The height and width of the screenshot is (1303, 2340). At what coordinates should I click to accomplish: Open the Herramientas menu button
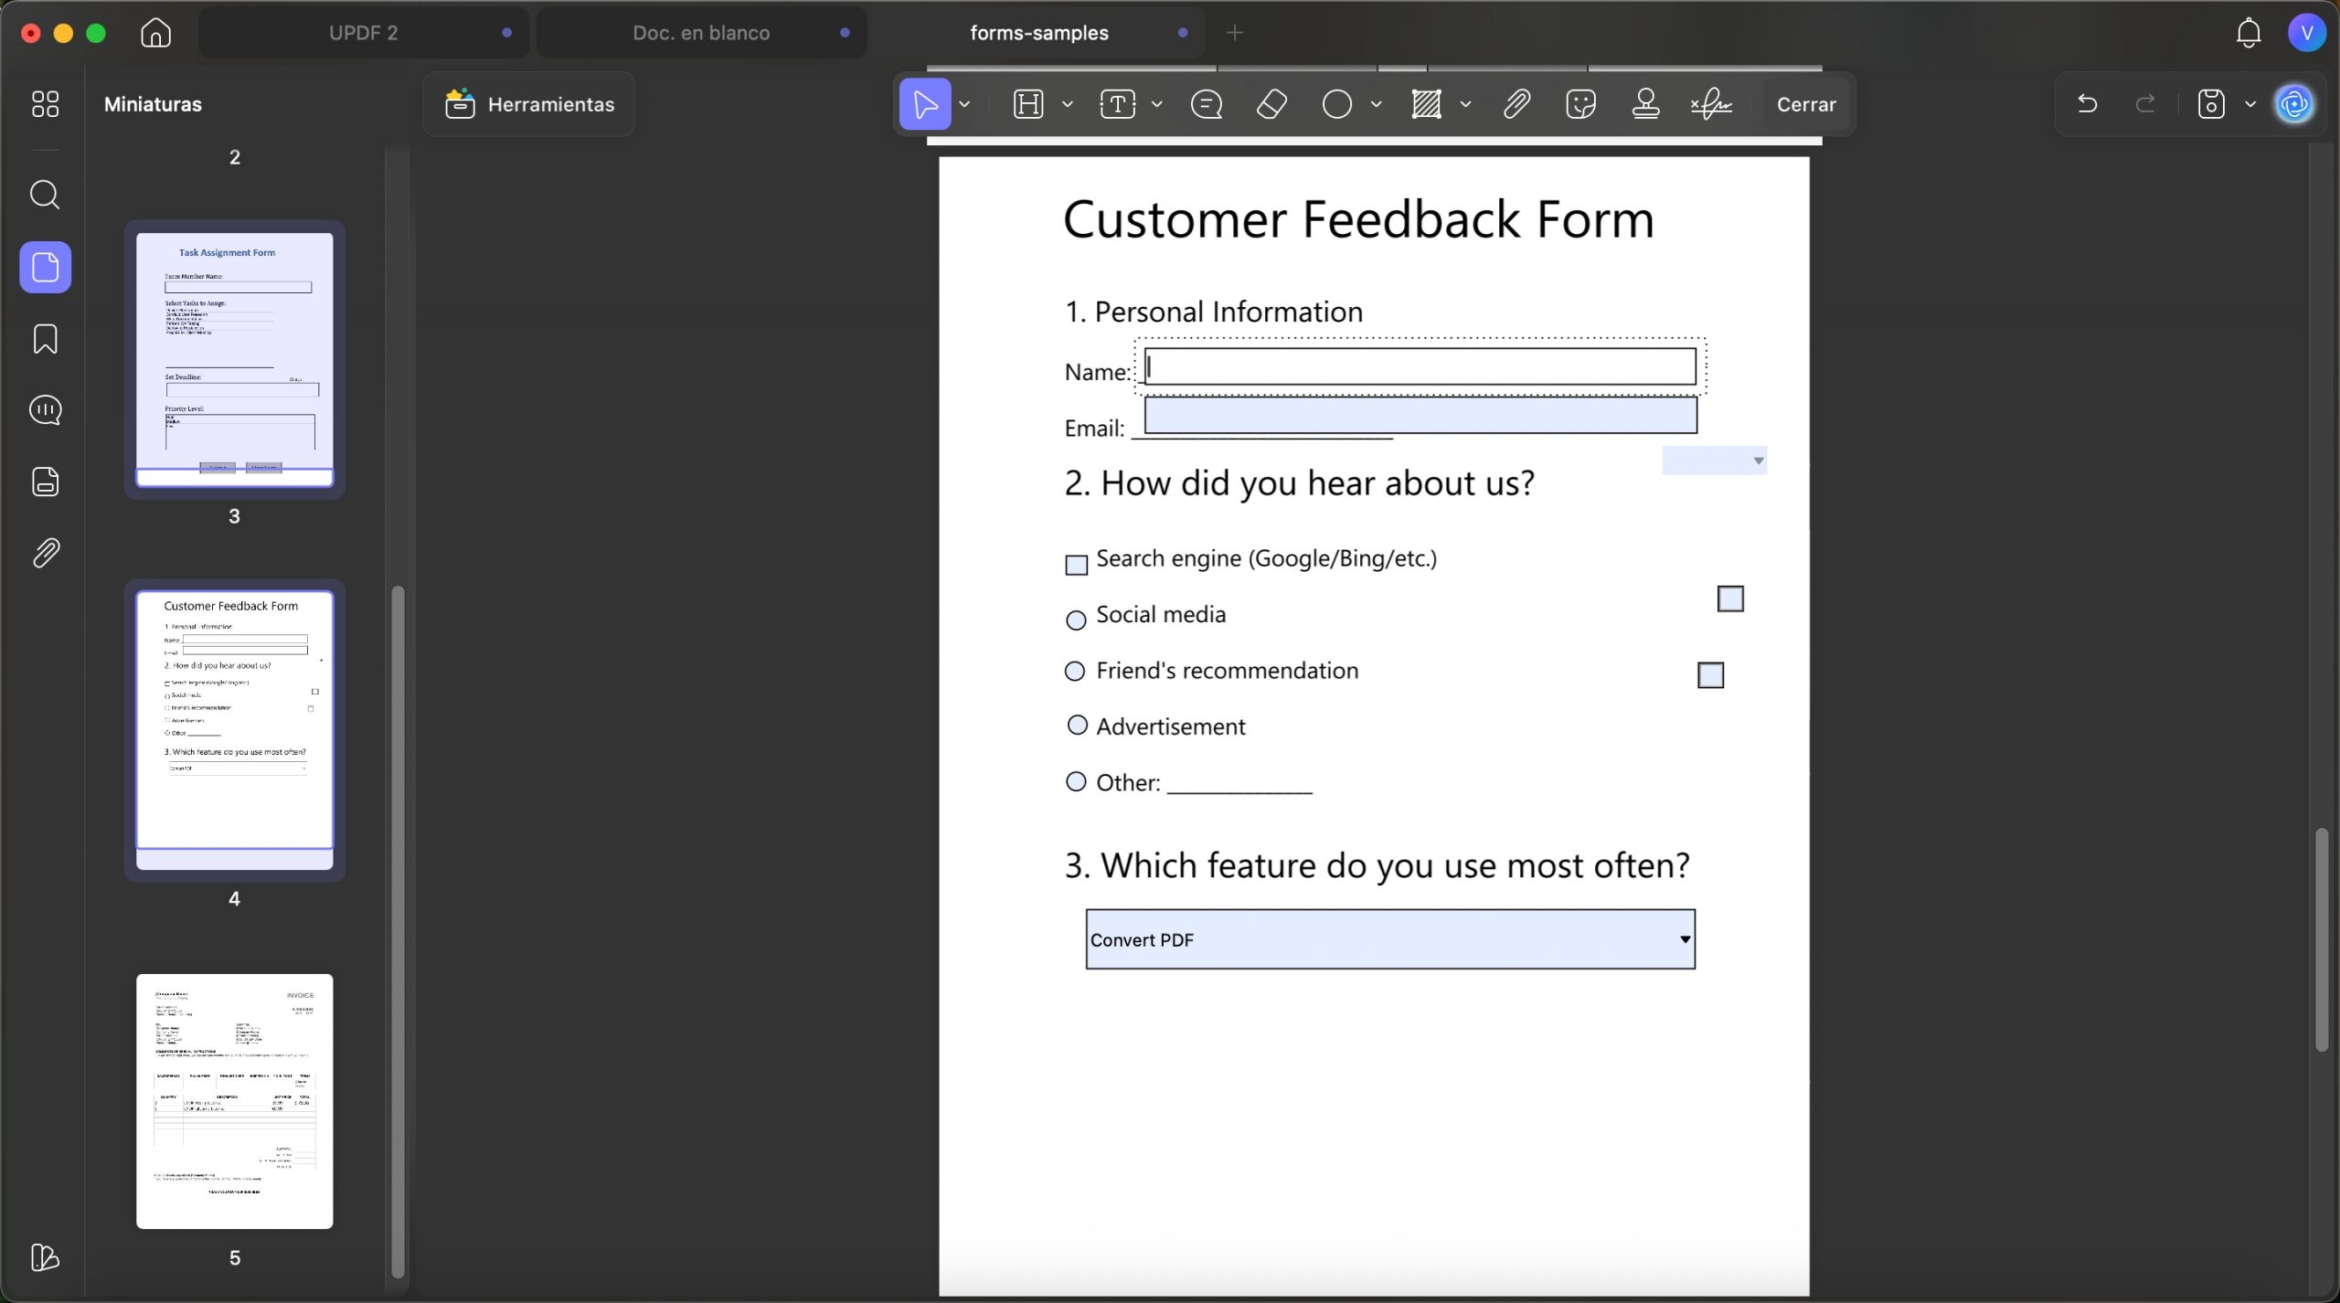529,104
